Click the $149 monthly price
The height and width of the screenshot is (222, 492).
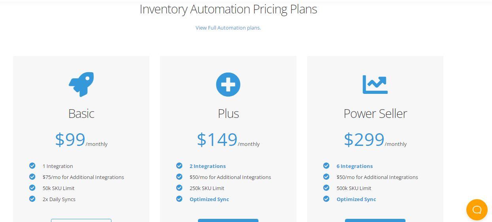(x=228, y=140)
